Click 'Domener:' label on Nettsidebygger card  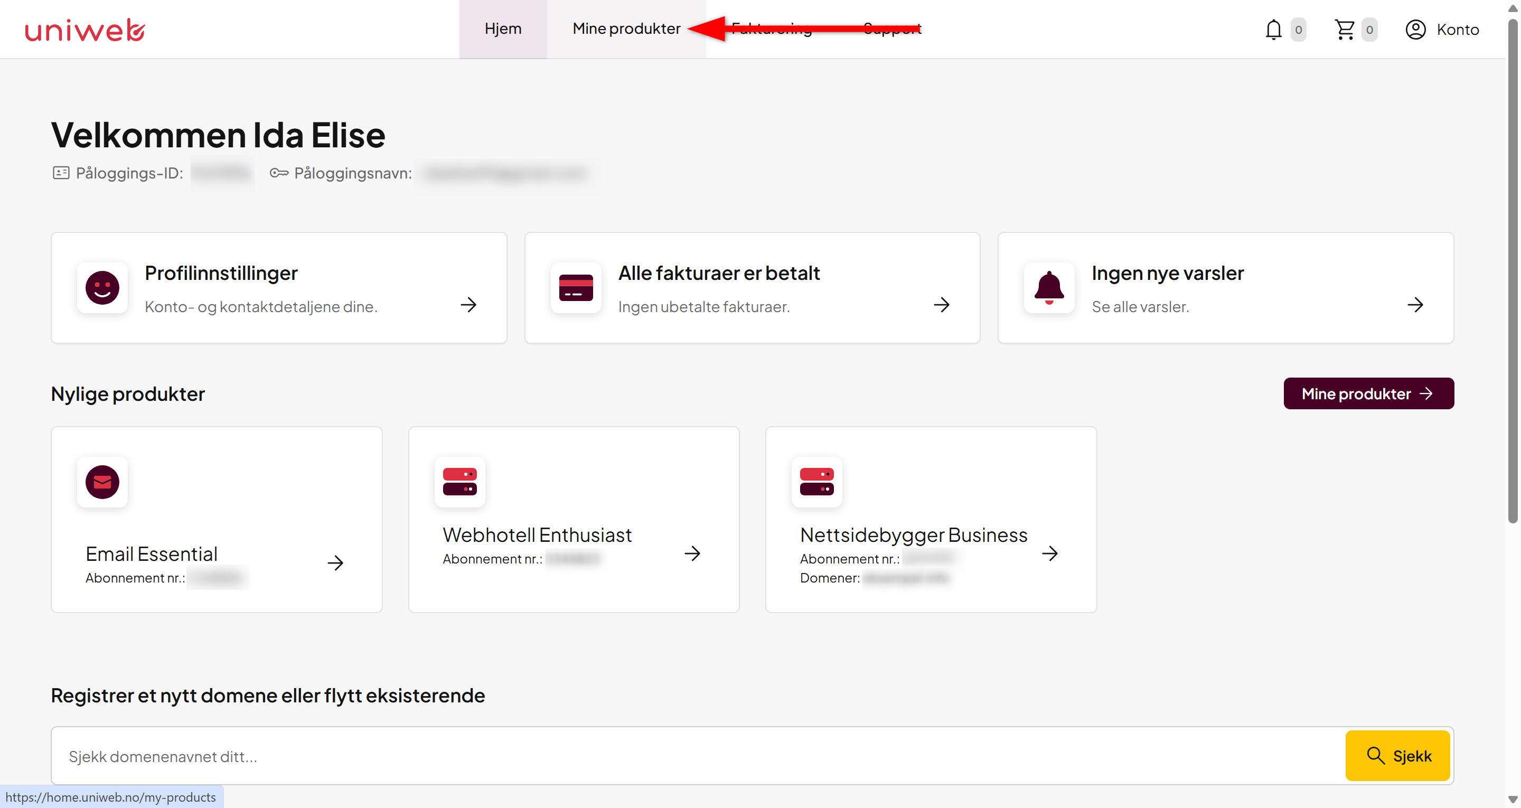(830, 578)
